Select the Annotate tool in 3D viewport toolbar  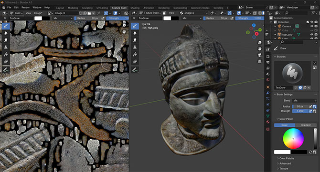tap(135, 70)
